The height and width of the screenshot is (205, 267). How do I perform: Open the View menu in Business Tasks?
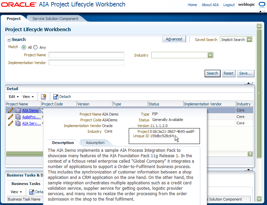[16, 192]
